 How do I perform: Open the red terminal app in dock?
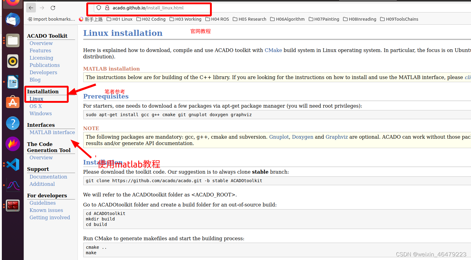click(x=13, y=206)
